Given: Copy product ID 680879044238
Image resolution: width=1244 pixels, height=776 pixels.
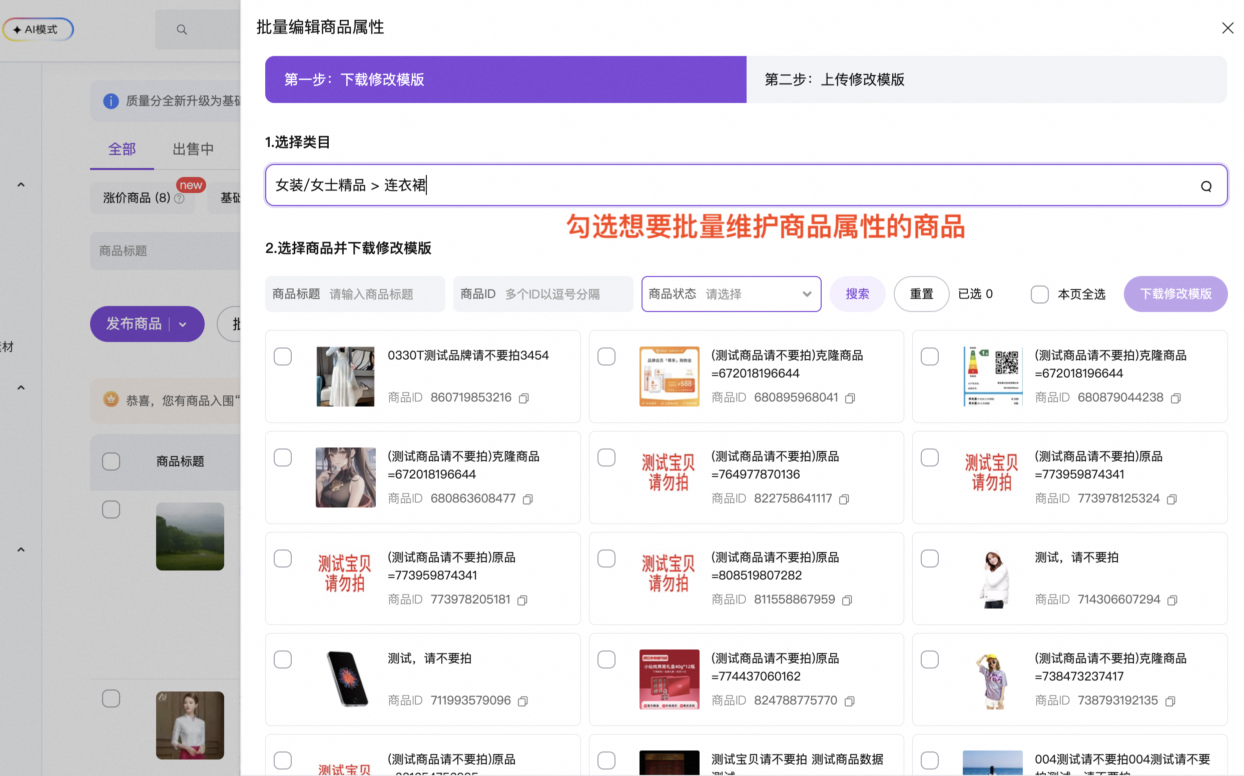Looking at the screenshot, I should (1175, 398).
